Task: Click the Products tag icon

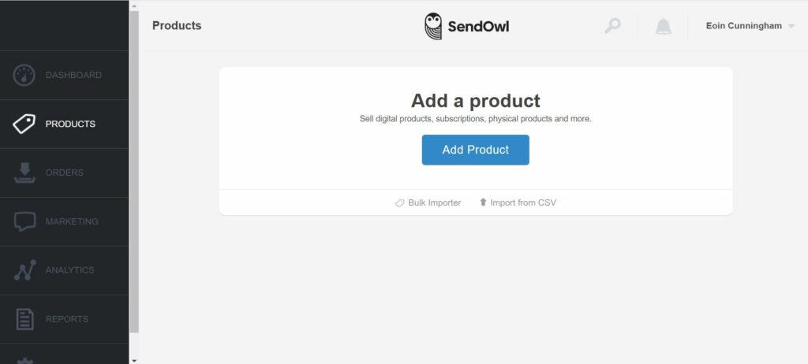Action: click(24, 124)
